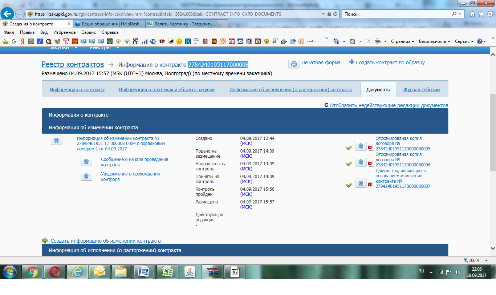Click the RZD logo favorite icon

point(310,41)
